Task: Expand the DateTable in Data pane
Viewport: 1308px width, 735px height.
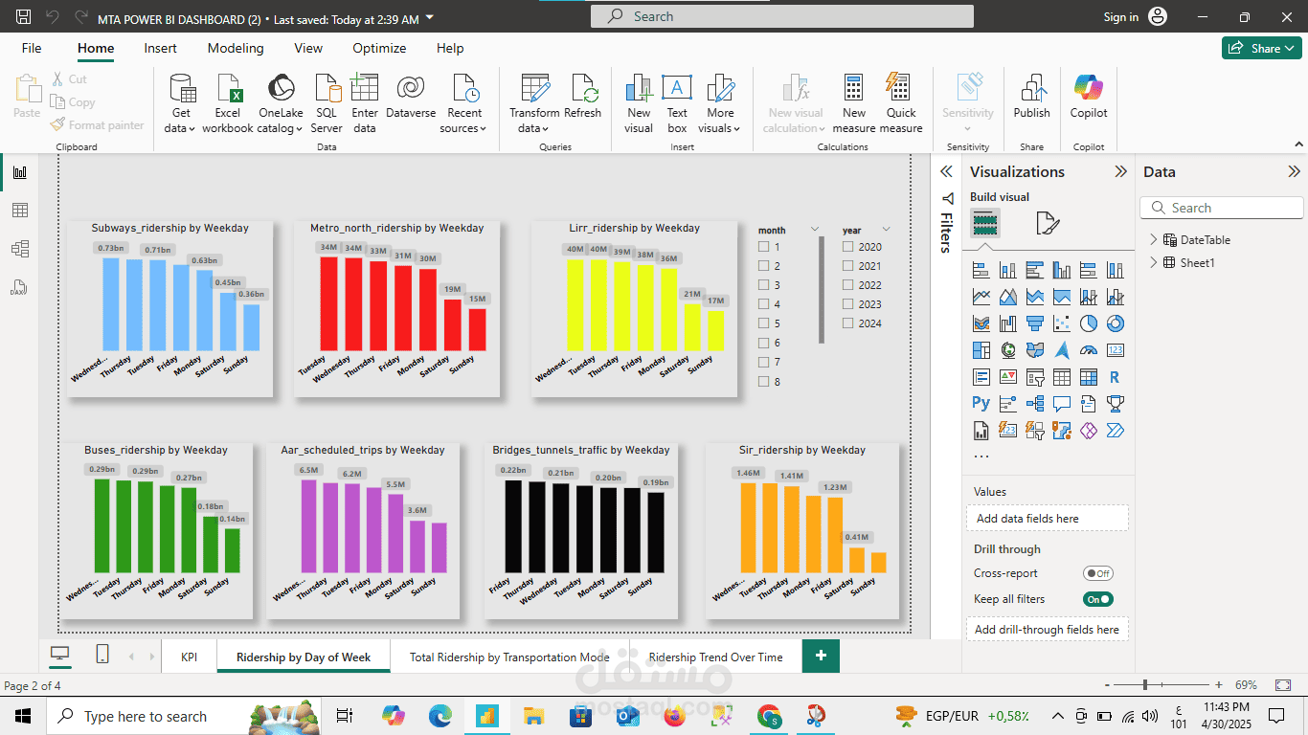Action: click(x=1153, y=240)
